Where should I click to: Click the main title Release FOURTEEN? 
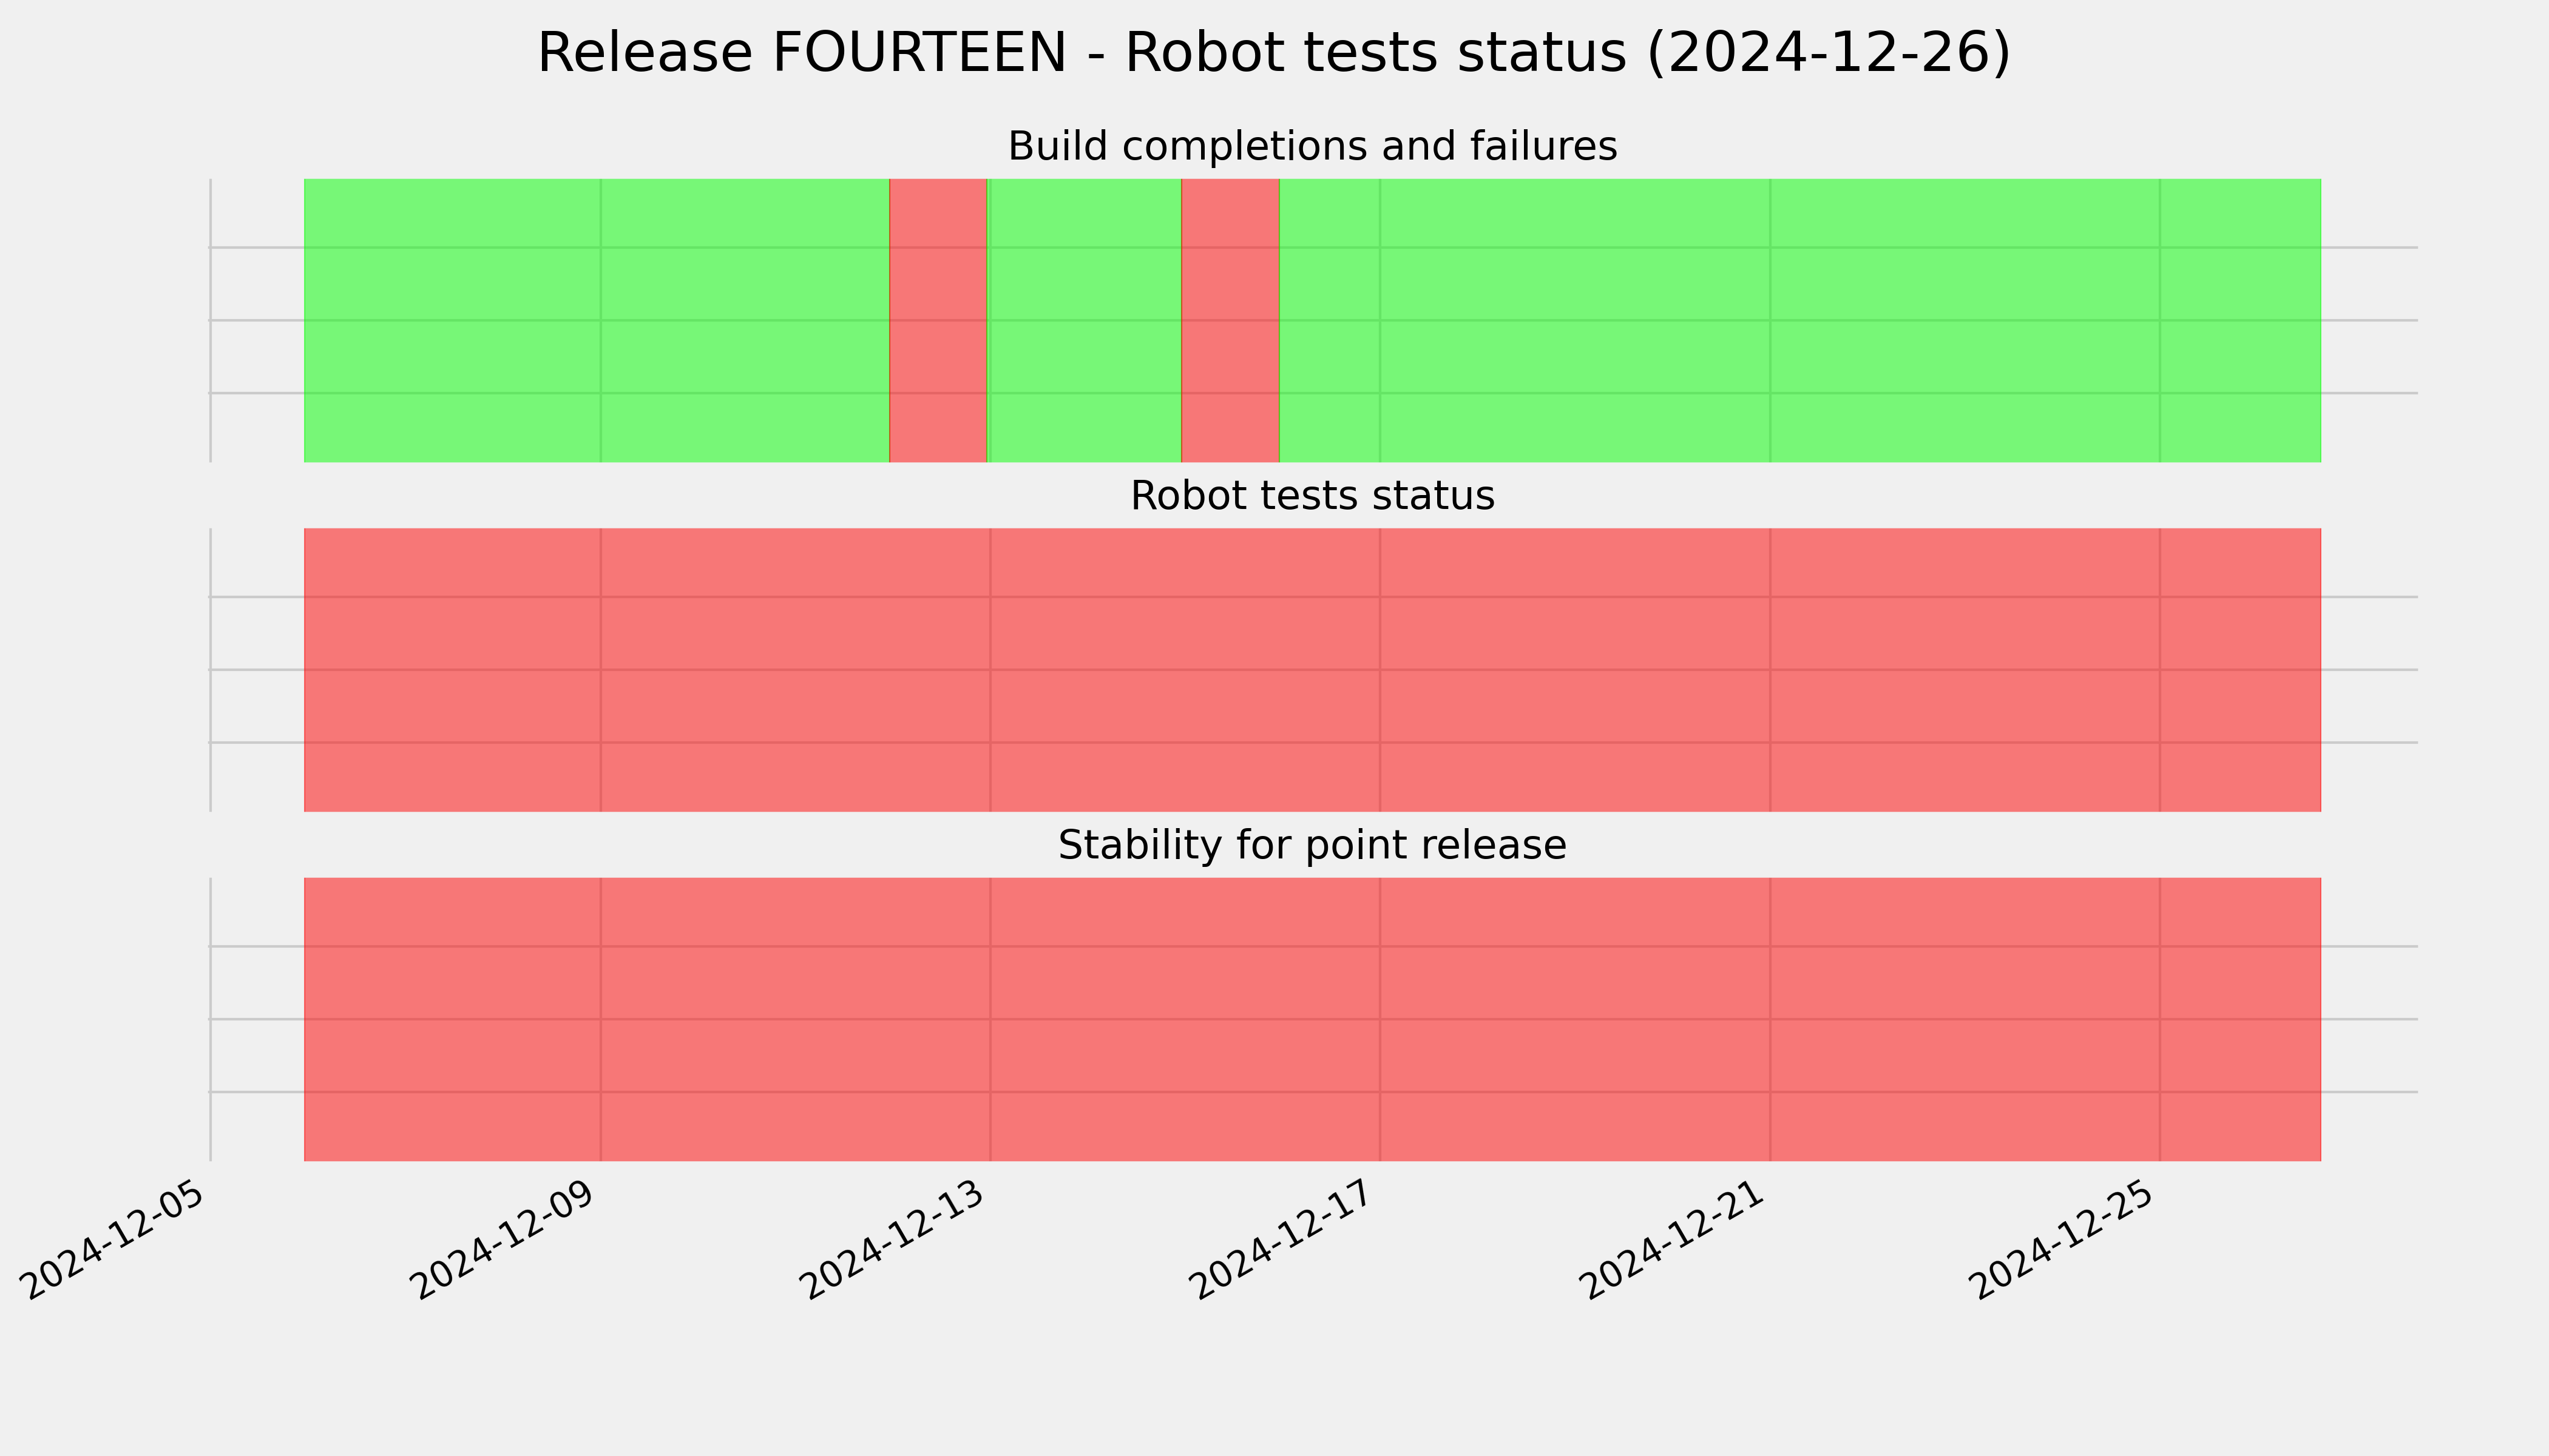pos(1273,53)
